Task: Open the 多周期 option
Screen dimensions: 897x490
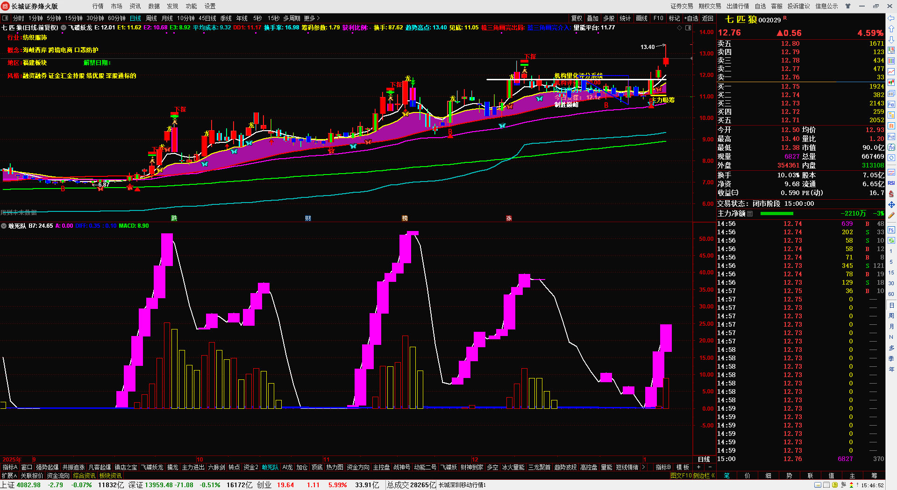Action: pyautogui.click(x=292, y=18)
